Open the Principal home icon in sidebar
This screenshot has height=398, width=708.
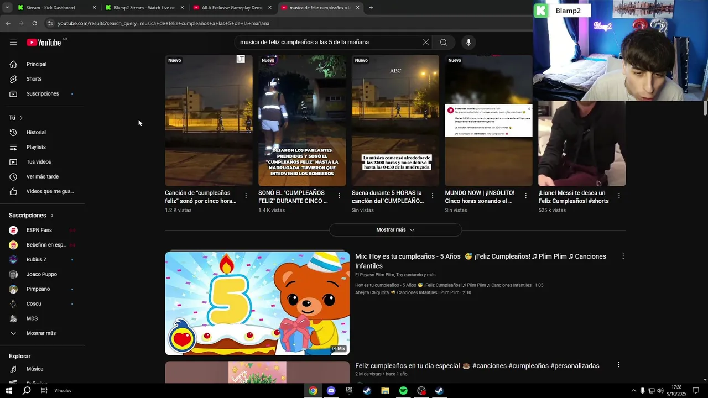coord(13,64)
